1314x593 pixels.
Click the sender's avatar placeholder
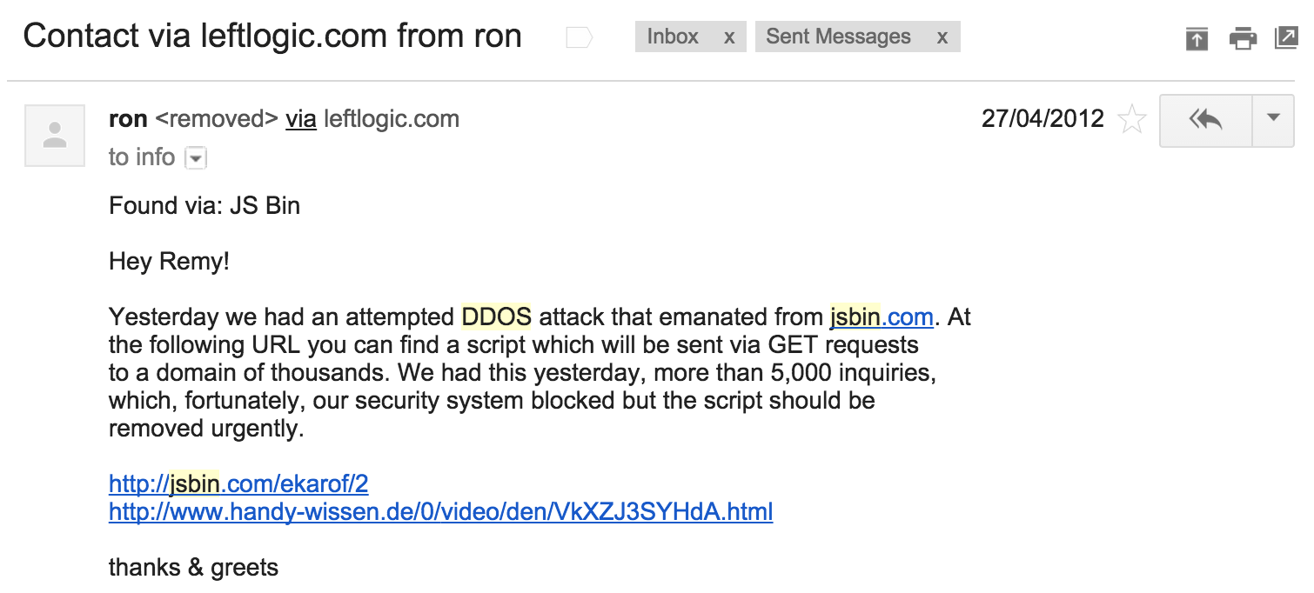click(55, 135)
